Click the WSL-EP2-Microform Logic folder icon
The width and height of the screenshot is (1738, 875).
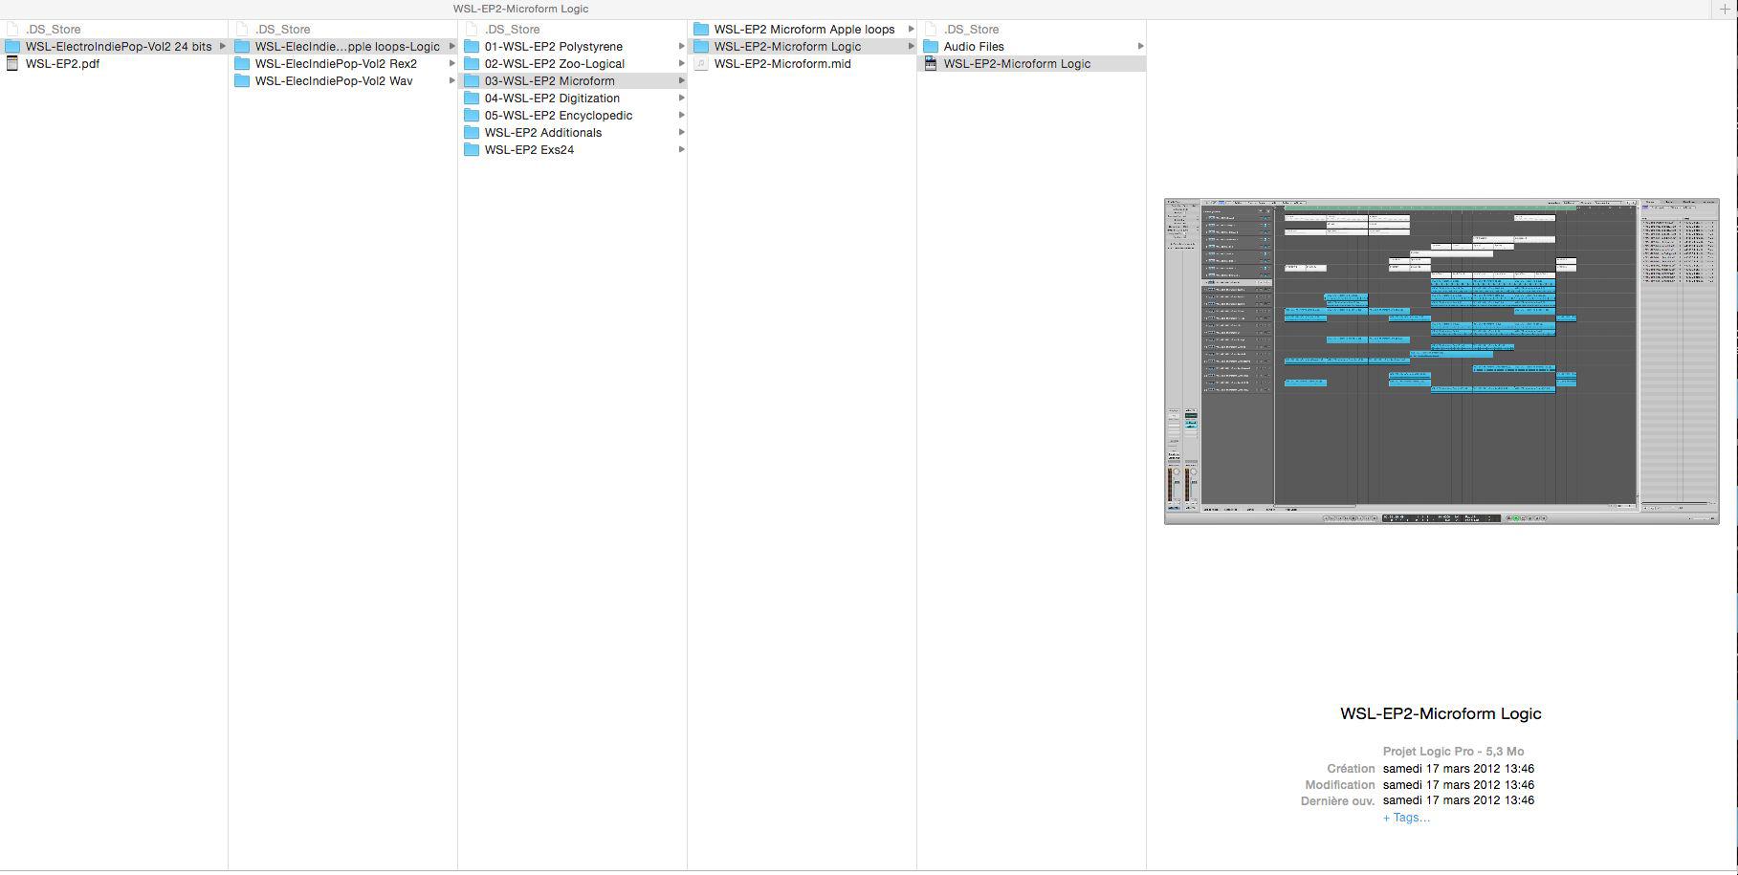tap(701, 46)
